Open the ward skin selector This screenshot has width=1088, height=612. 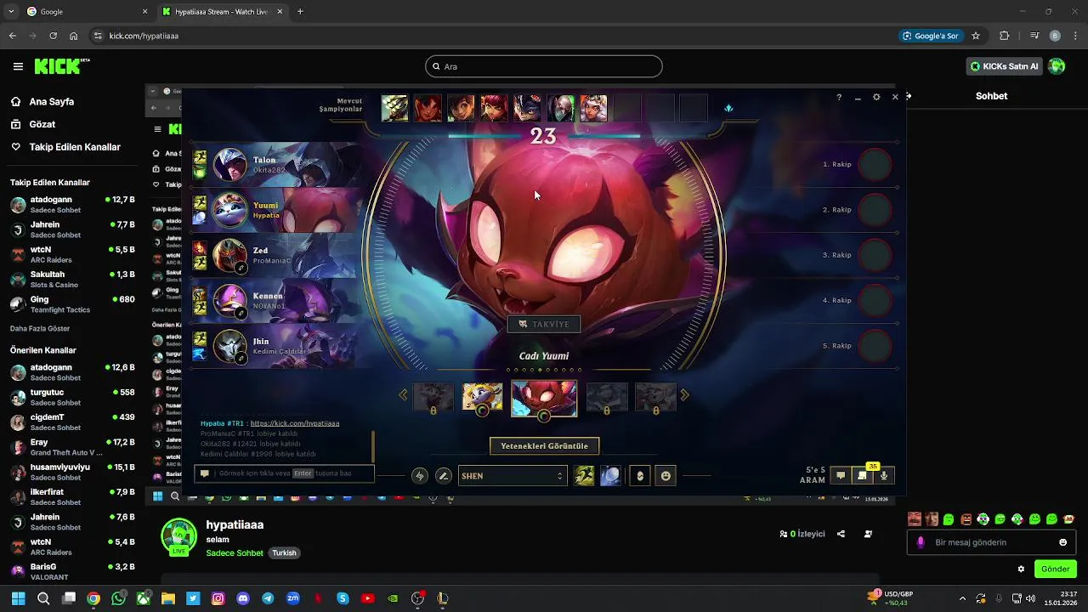[640, 476]
